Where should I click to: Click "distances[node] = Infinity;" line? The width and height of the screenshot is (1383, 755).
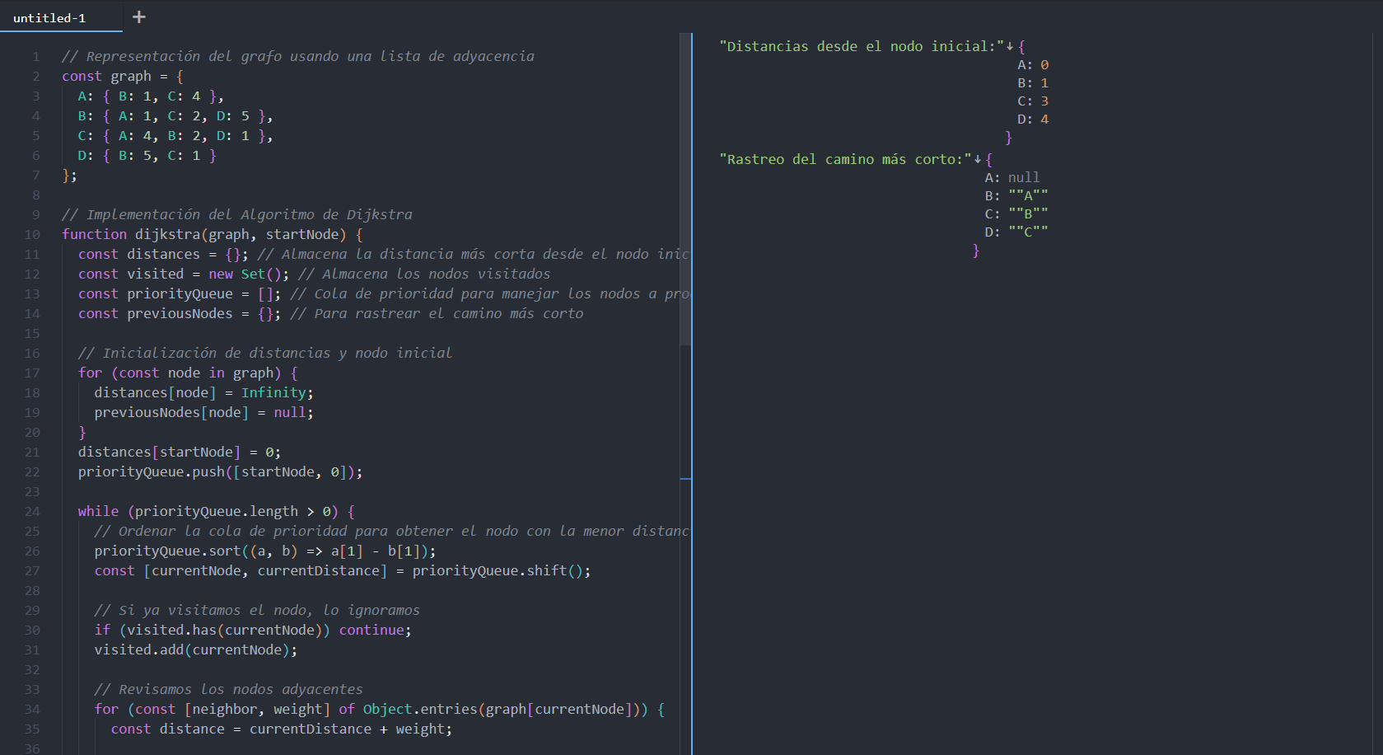click(203, 393)
